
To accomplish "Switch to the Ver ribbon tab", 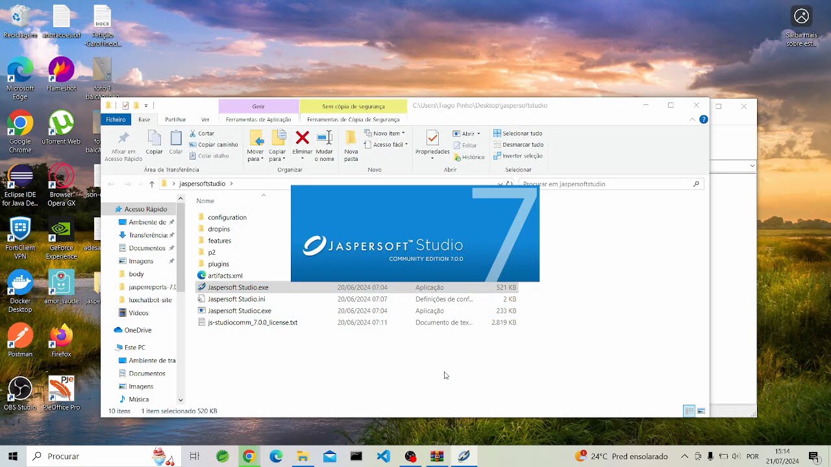I will point(205,119).
